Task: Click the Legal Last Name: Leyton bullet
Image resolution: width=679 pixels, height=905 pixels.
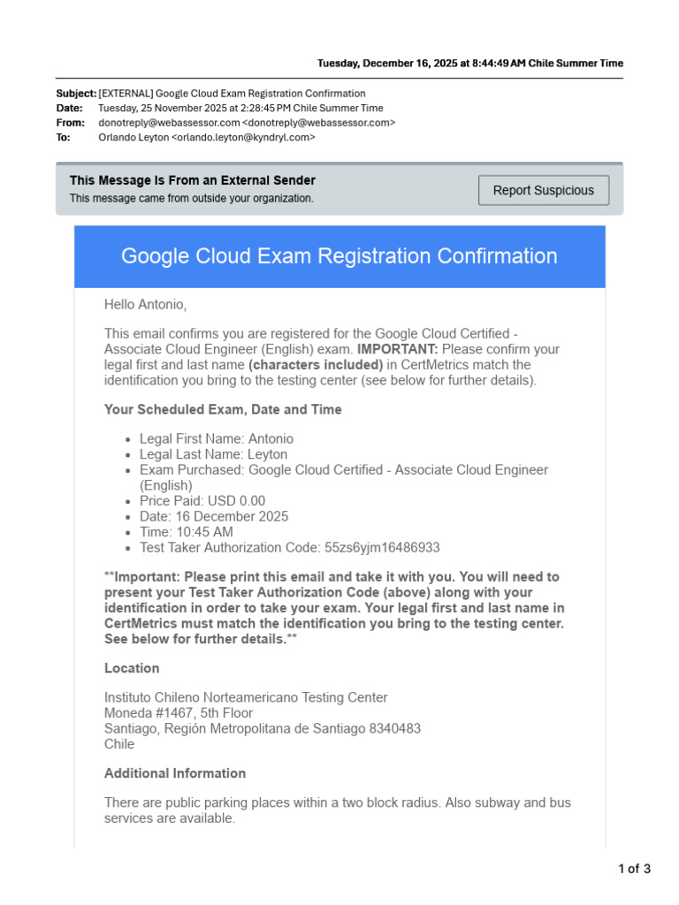Action: pos(213,454)
